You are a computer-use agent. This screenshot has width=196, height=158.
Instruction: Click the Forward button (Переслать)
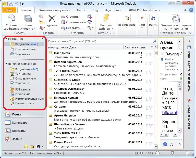71,28
